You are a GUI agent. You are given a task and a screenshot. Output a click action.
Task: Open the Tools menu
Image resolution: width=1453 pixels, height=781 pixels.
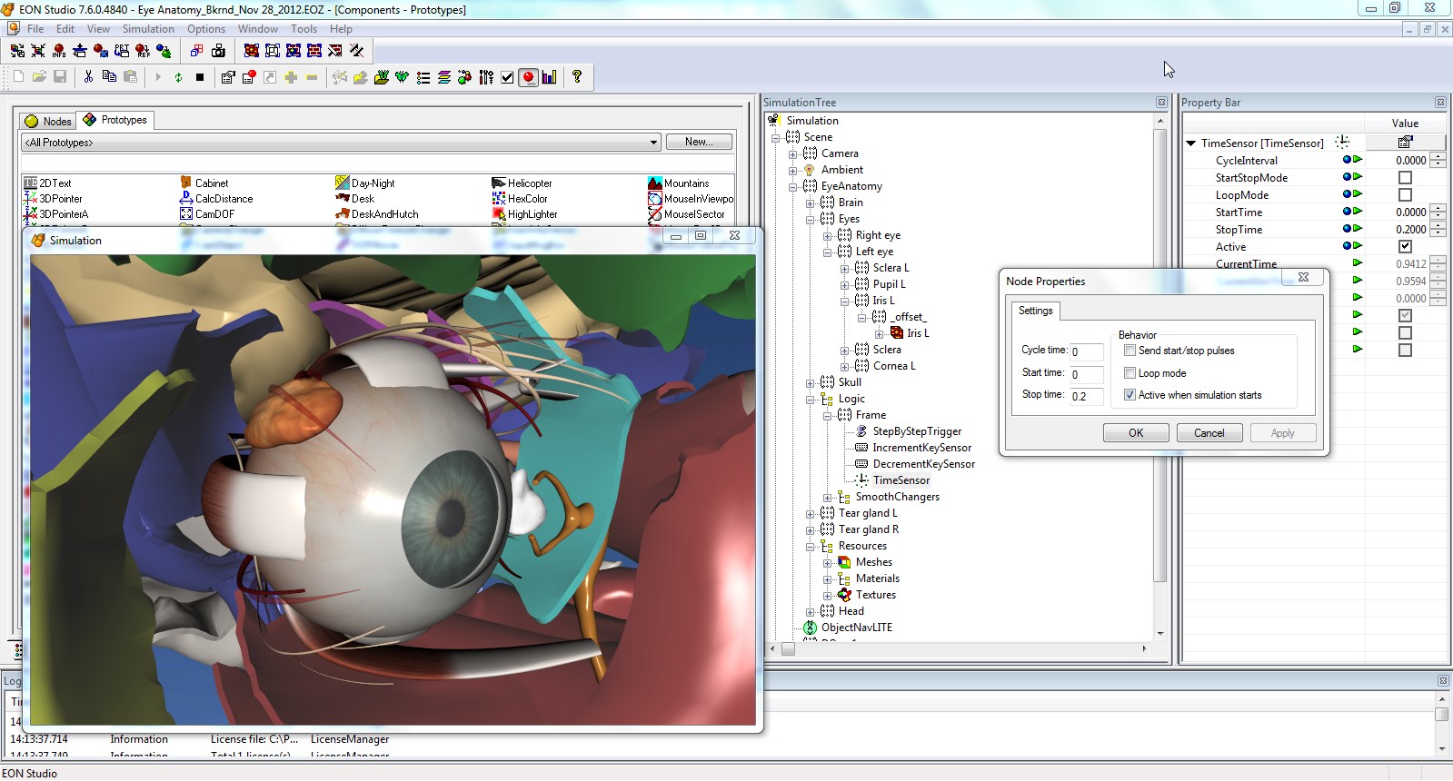[304, 29]
